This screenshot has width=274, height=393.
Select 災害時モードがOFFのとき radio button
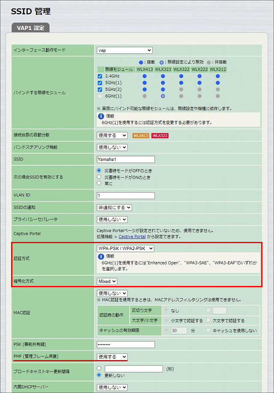tap(99, 170)
